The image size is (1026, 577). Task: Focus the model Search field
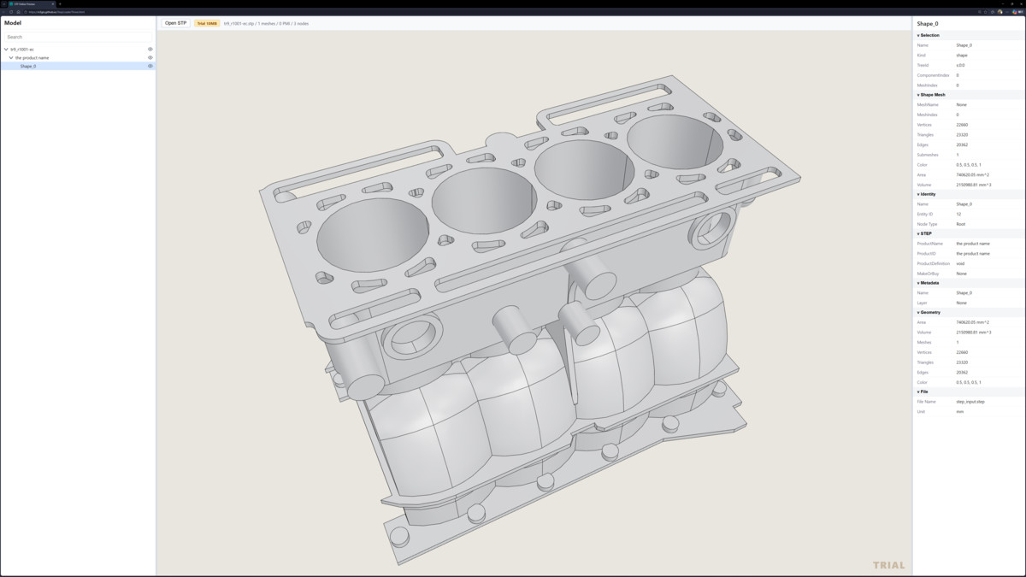click(x=78, y=37)
